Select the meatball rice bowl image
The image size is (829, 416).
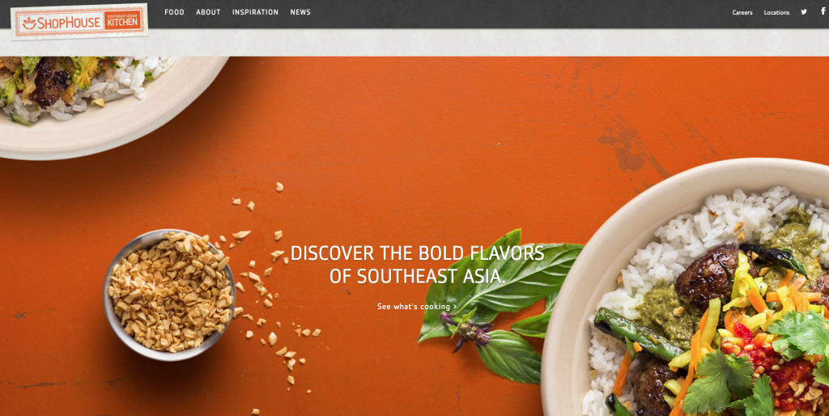[686, 287]
